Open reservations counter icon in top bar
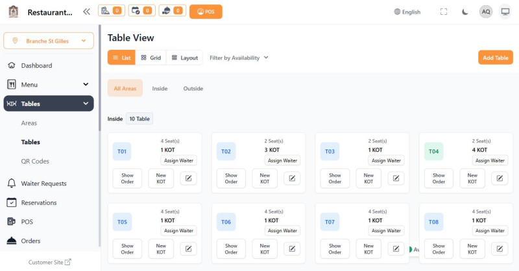Screen dimensions: 519x271 (141, 10)
